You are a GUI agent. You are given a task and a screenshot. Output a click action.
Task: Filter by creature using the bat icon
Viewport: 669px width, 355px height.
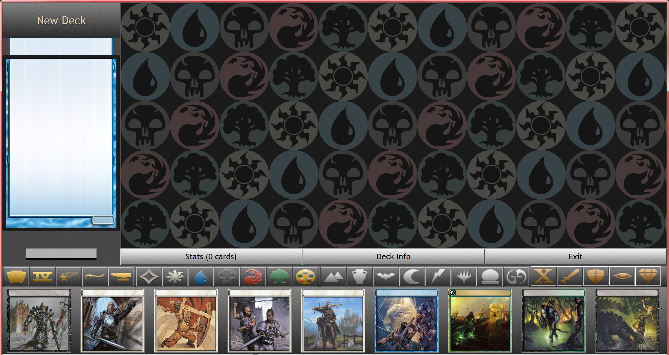386,277
